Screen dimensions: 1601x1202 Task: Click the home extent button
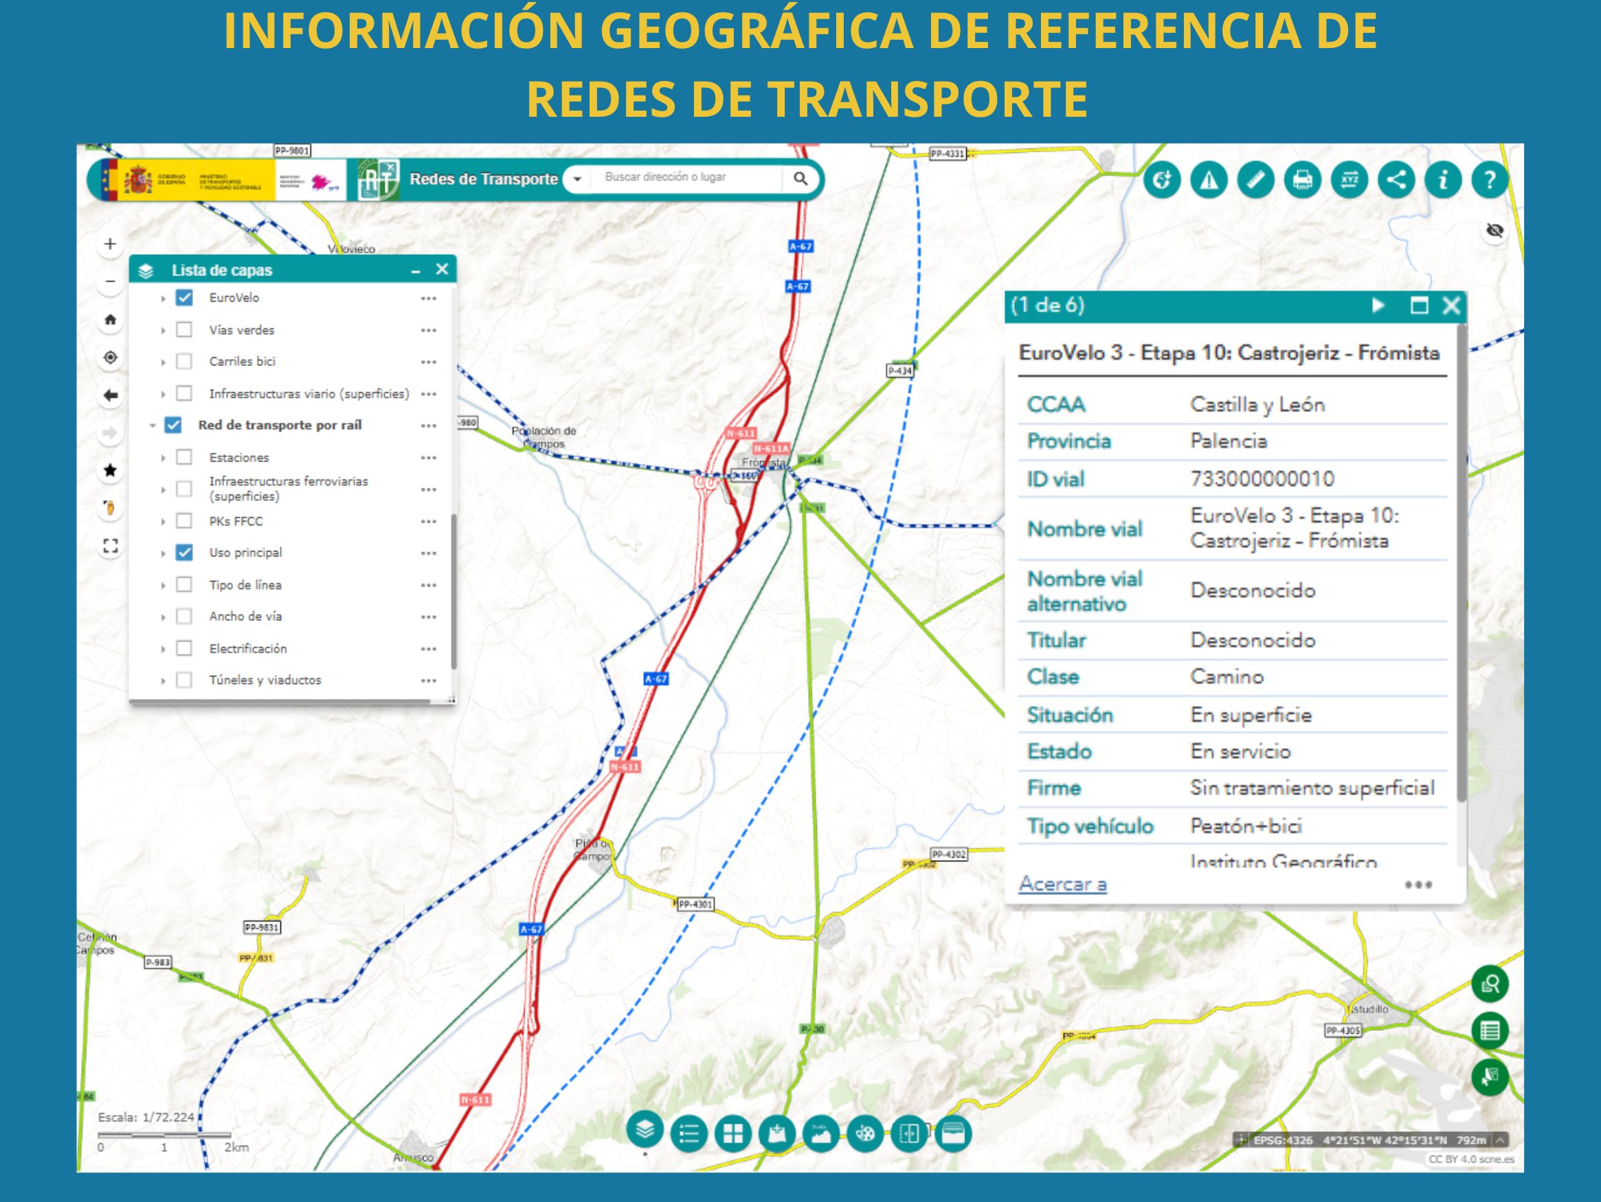pyautogui.click(x=110, y=319)
